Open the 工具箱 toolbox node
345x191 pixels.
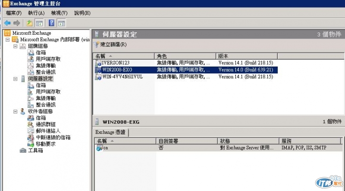(x=35, y=151)
